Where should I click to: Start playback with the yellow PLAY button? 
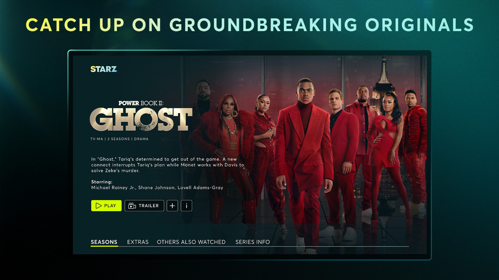[106, 206]
